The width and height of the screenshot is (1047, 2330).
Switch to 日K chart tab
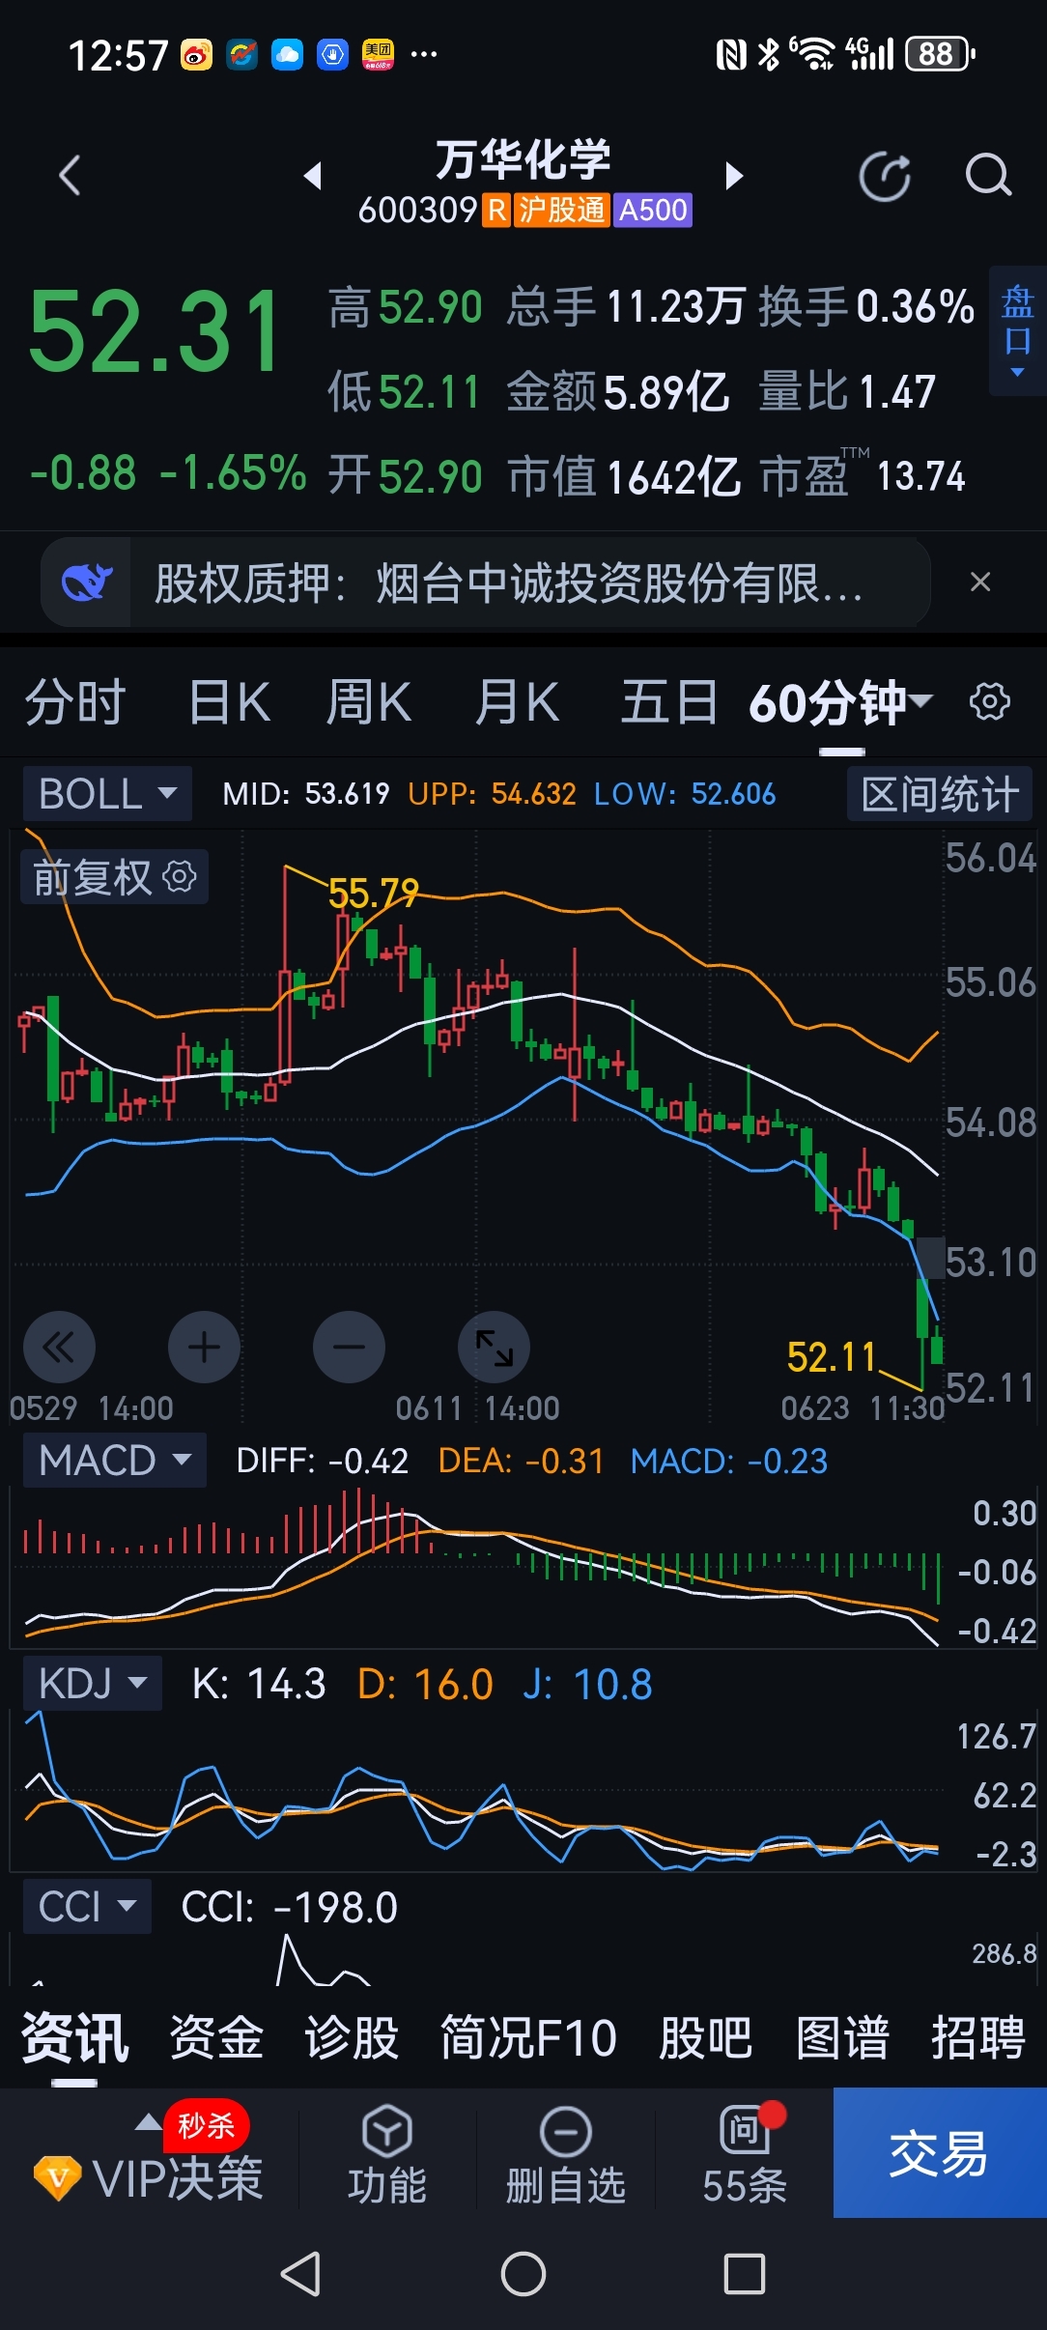(x=229, y=702)
